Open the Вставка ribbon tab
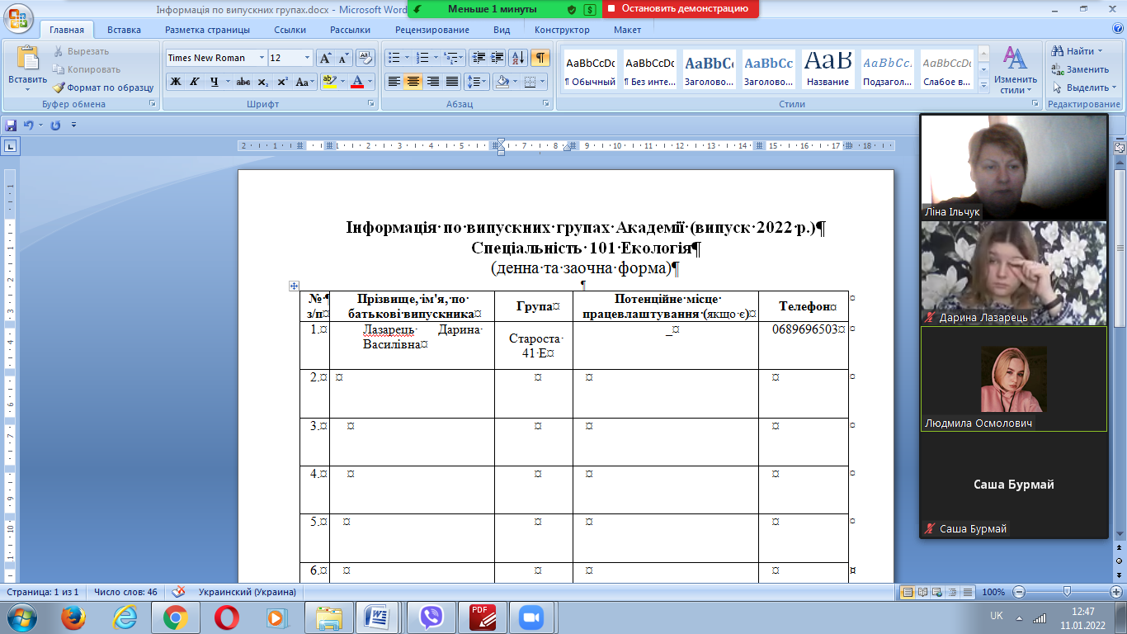The image size is (1127, 634). pos(124,30)
